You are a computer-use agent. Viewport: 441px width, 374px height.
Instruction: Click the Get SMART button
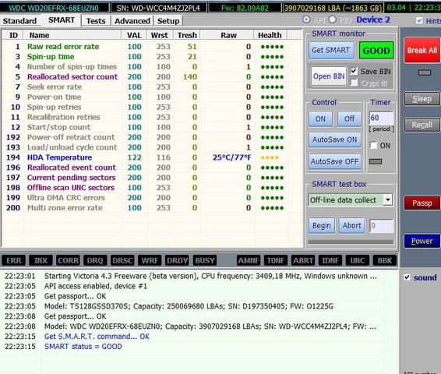pyautogui.click(x=331, y=51)
